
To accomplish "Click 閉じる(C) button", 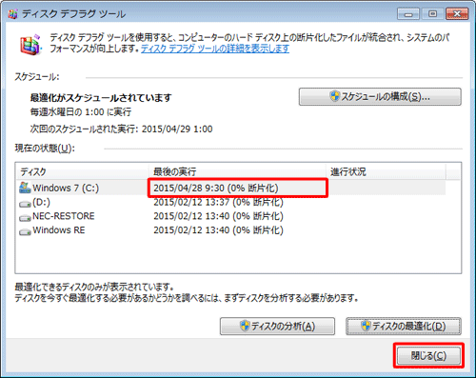I will 428,355.
